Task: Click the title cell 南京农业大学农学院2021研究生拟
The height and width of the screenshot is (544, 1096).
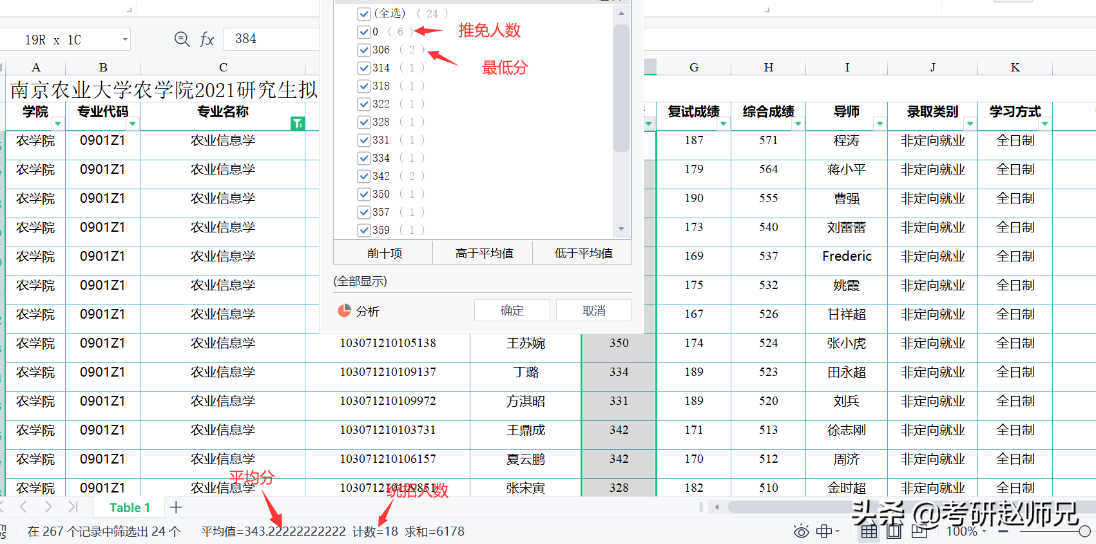Action: coord(164,89)
